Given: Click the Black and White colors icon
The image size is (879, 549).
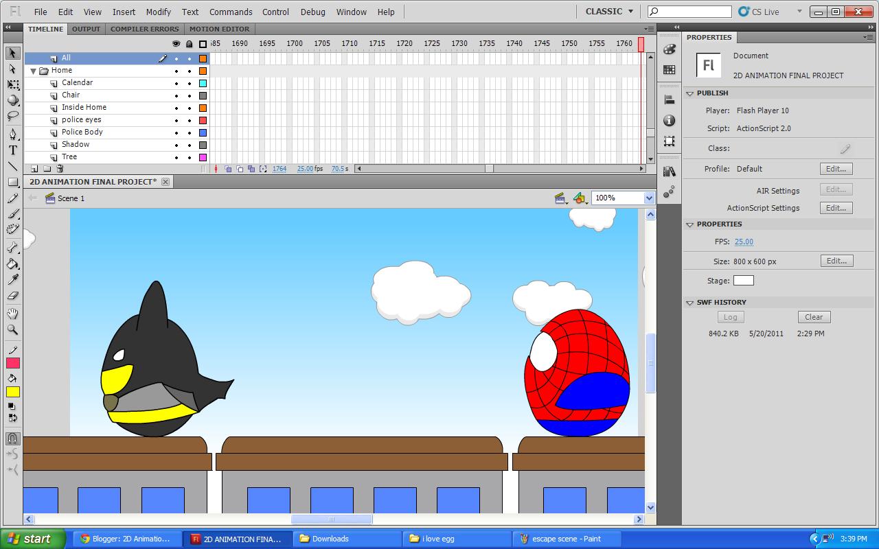Looking at the screenshot, I should pos(12,406).
